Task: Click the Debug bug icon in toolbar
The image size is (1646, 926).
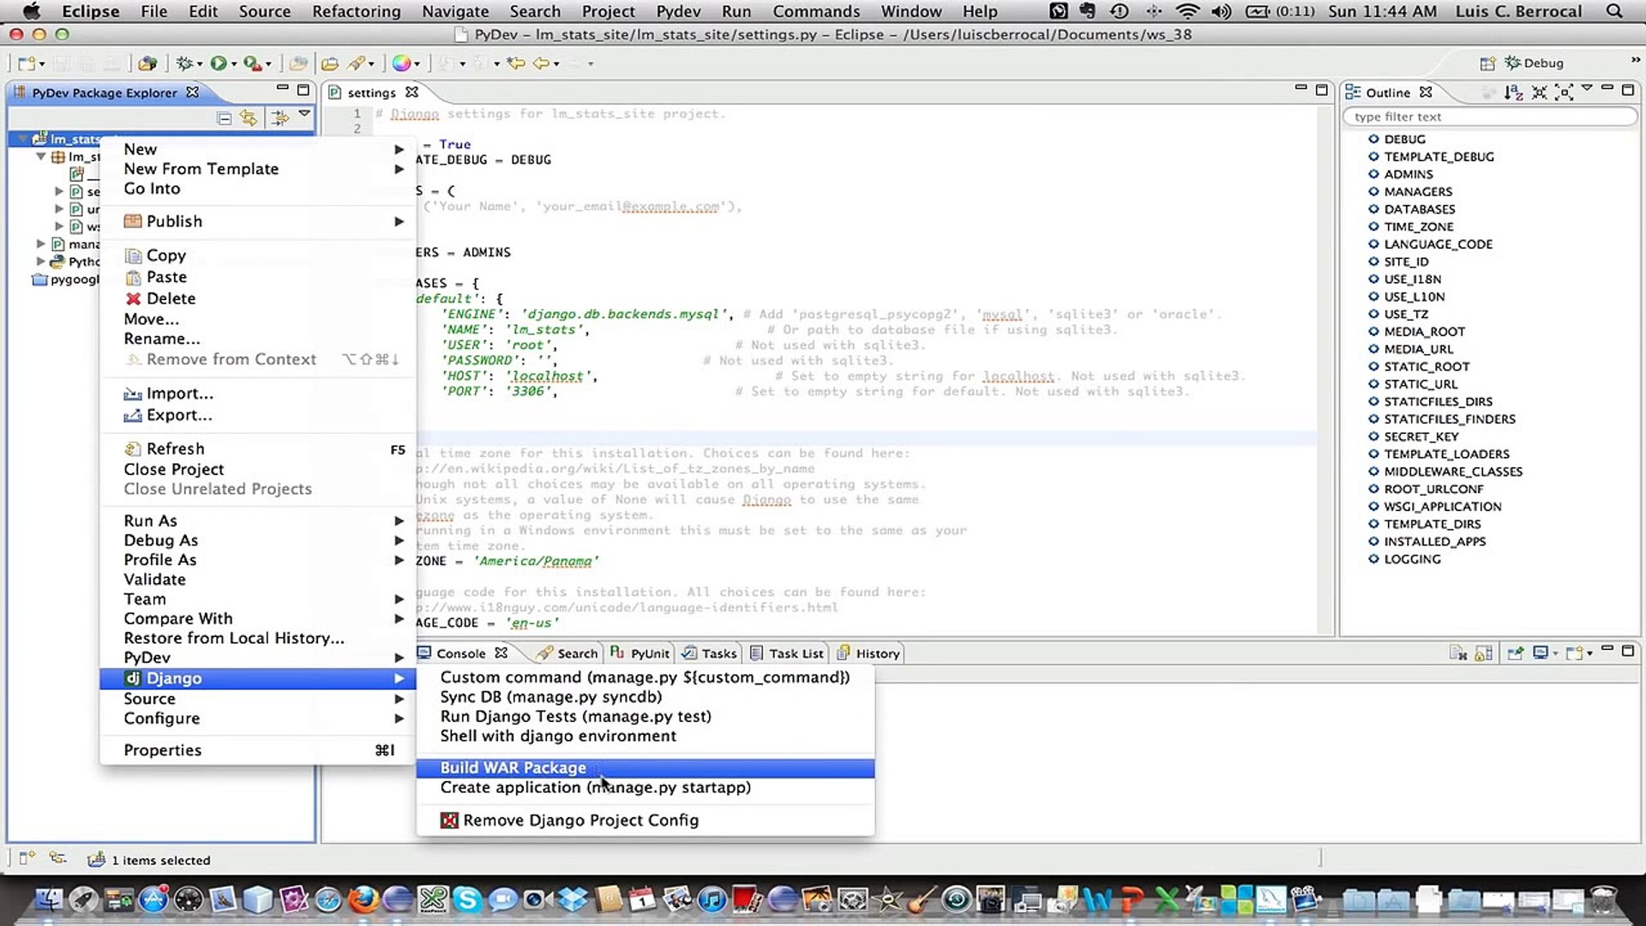Action: click(x=183, y=63)
